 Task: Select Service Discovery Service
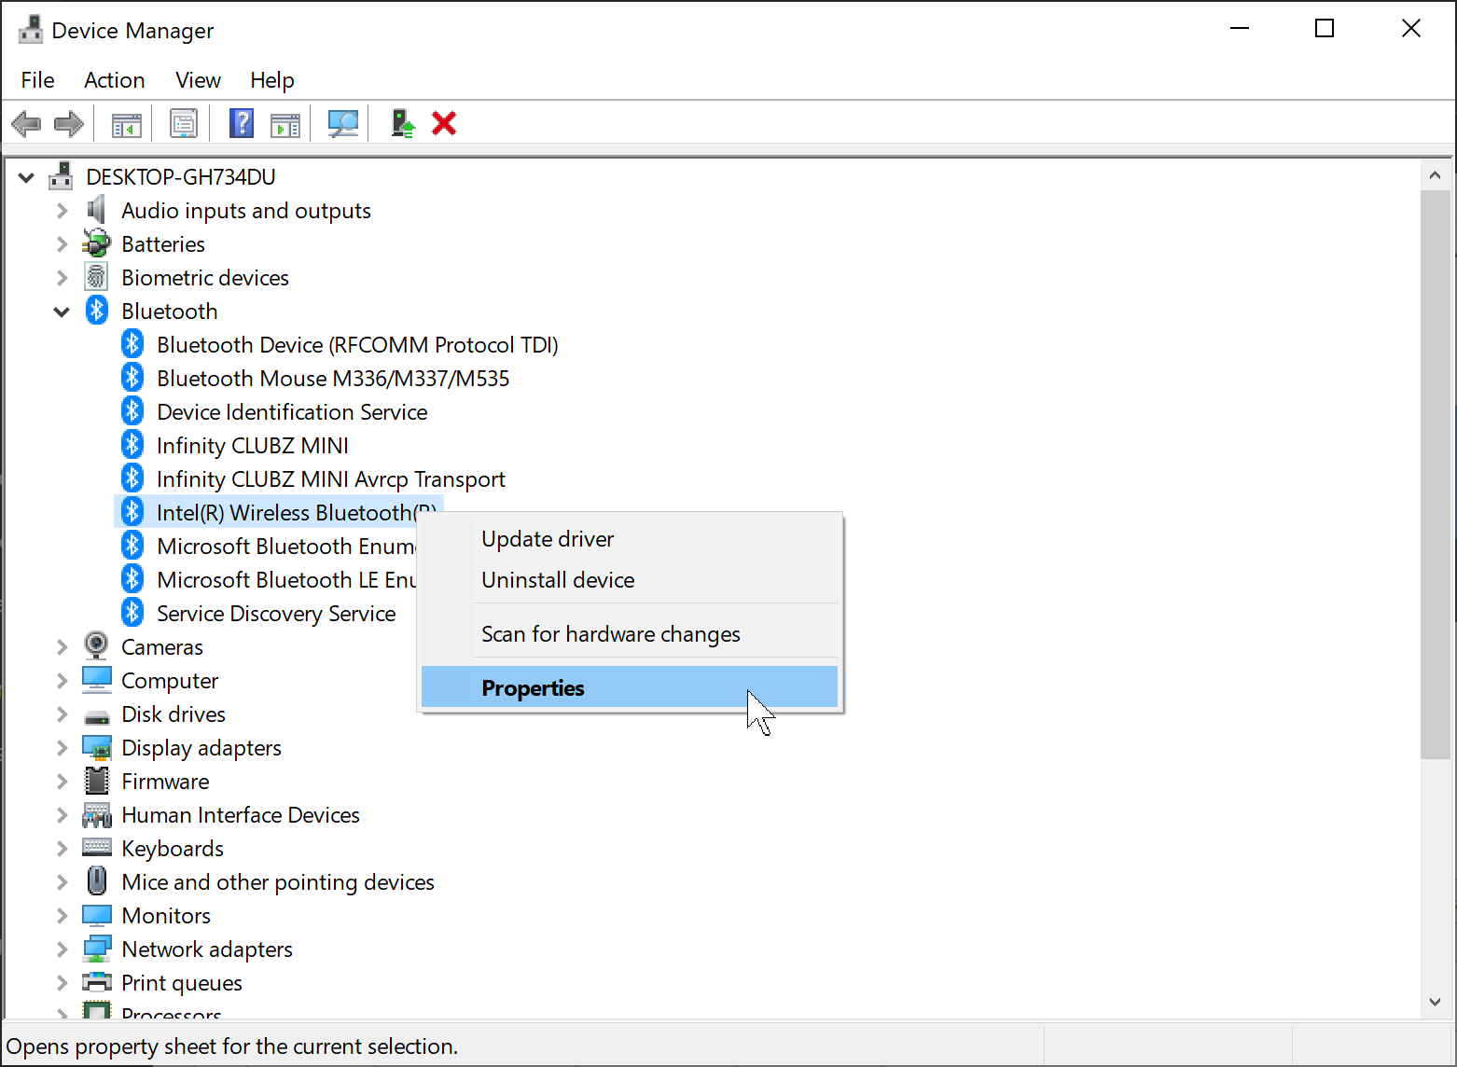(x=276, y=614)
